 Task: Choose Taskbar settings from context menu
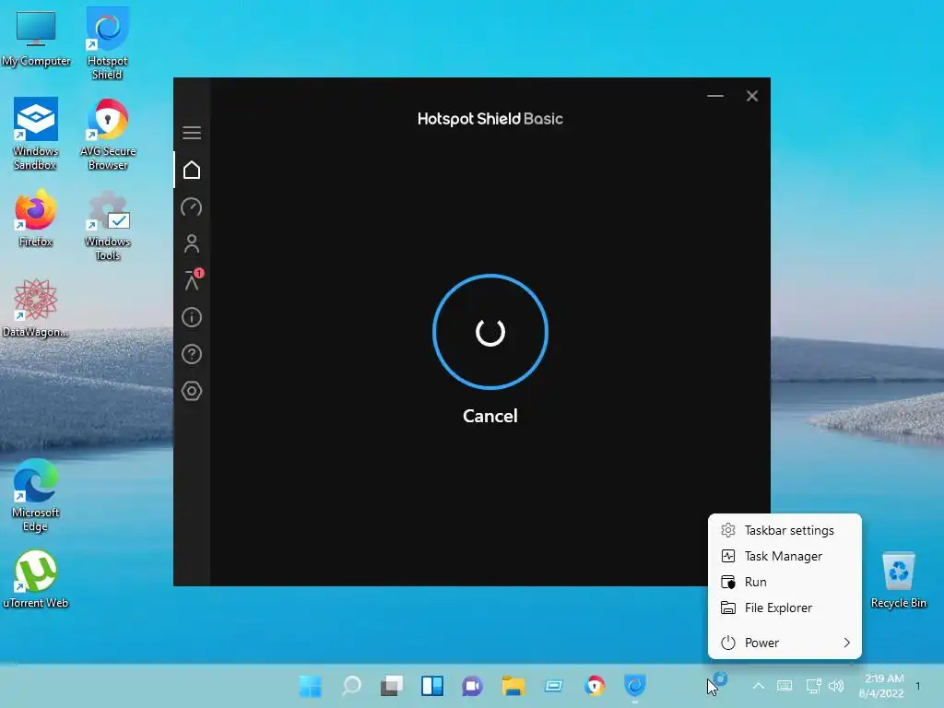pyautogui.click(x=785, y=530)
